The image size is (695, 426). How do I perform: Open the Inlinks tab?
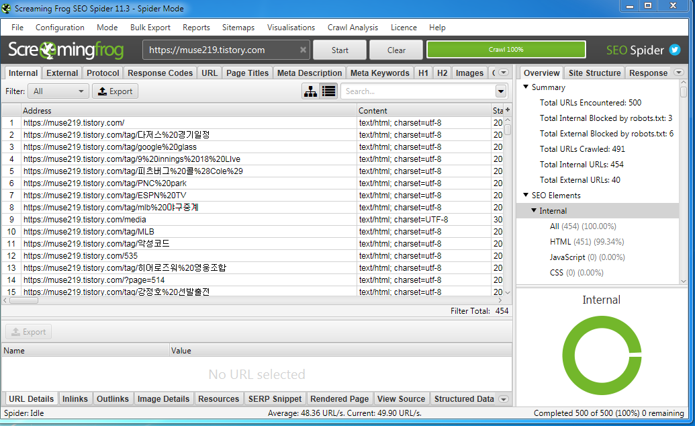click(75, 399)
